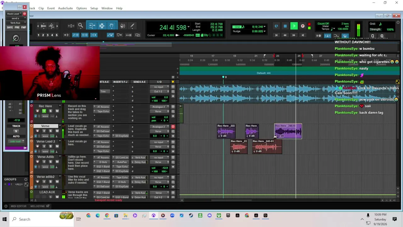Open the Grid value dropdown arrow
This screenshot has width=403, height=227.
tap(264, 27)
